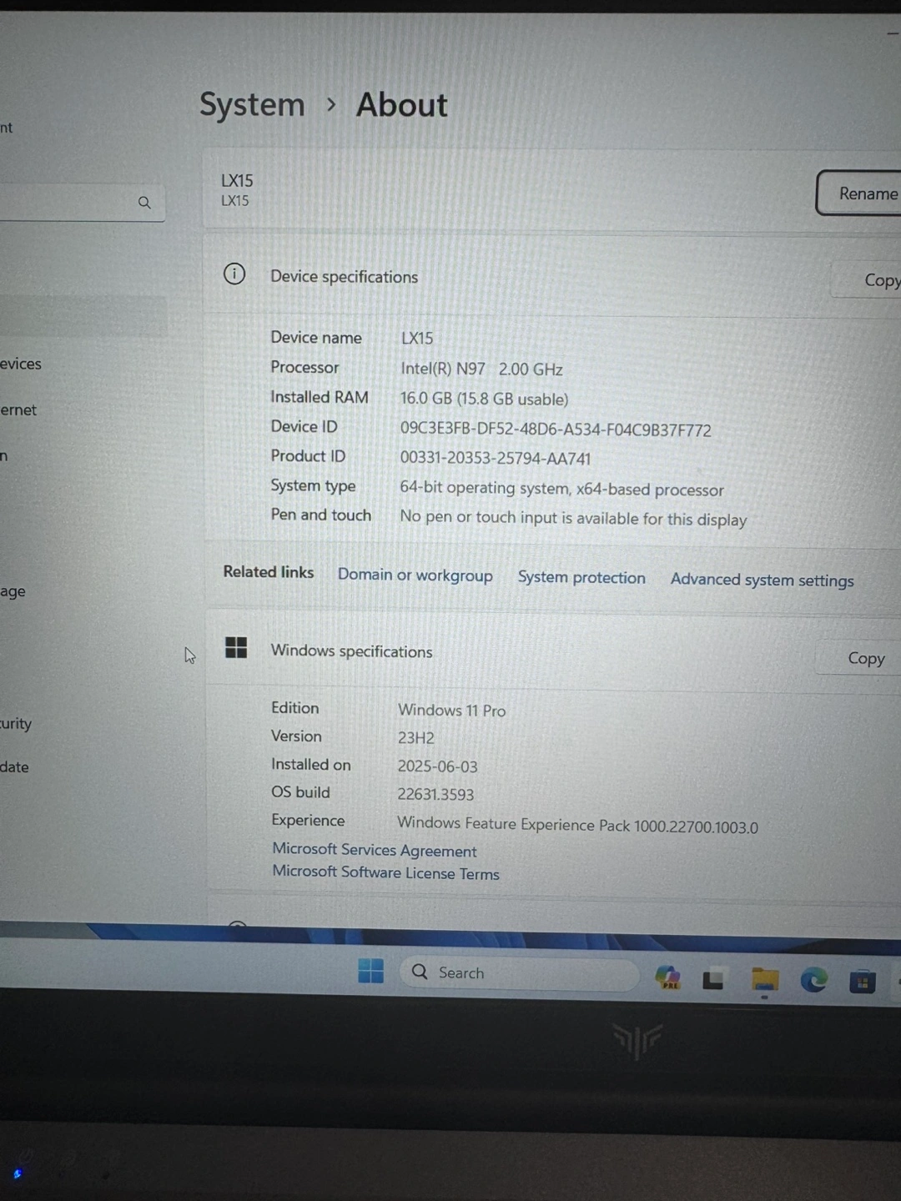Launch Microsoft Edge from taskbar
The image size is (901, 1201).
(813, 980)
